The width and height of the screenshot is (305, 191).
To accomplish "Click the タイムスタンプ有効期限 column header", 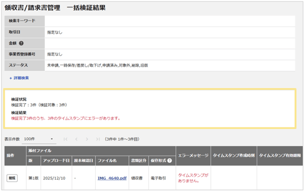I will 280,156.
